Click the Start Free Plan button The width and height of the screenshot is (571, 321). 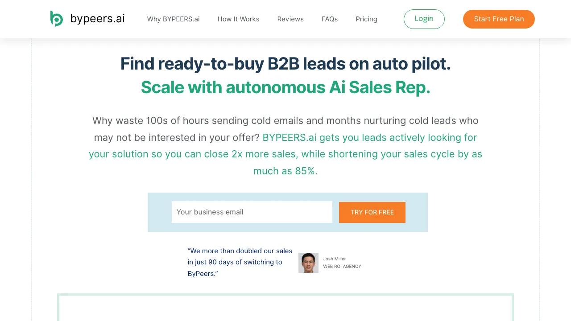coord(499,19)
